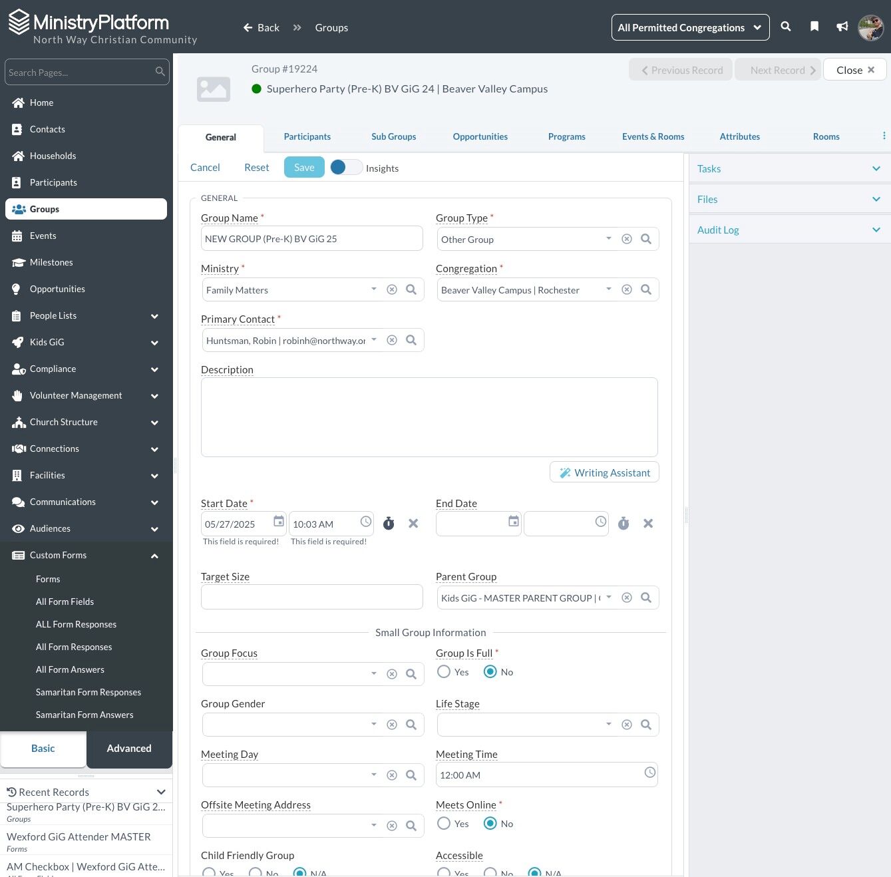This screenshot has height=877, width=891.
Task: Click the Save button
Action: [x=304, y=168]
